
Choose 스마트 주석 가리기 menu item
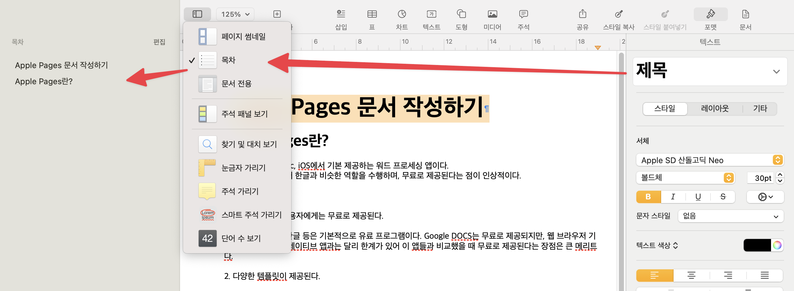(x=237, y=215)
